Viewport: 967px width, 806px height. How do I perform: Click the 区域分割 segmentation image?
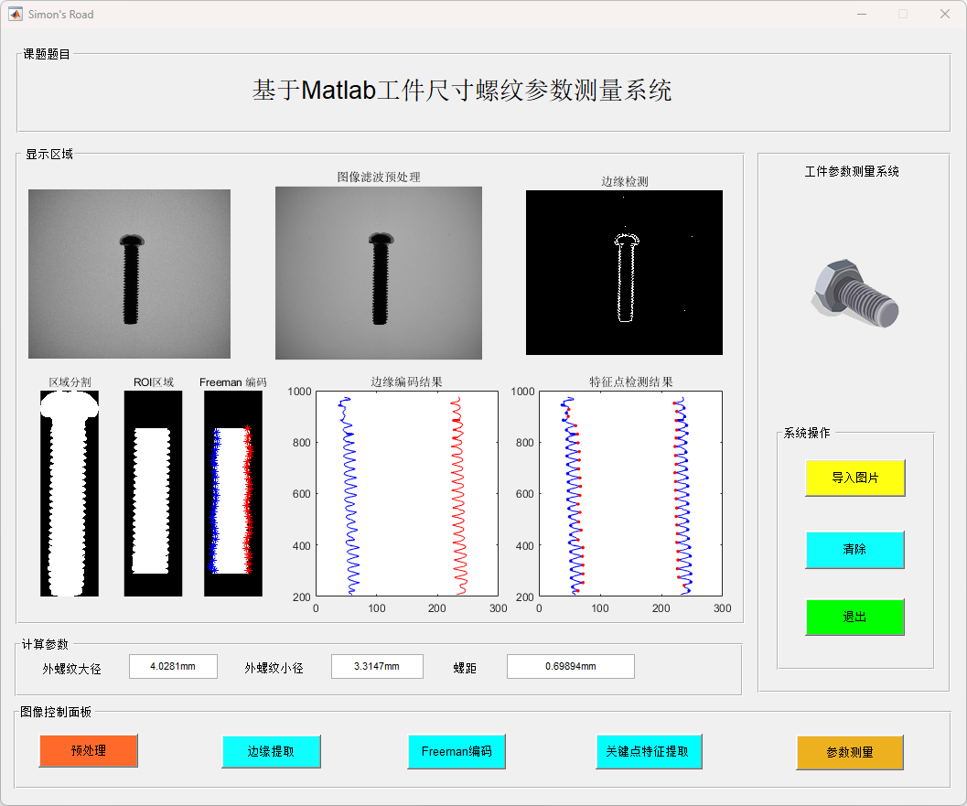(x=70, y=493)
